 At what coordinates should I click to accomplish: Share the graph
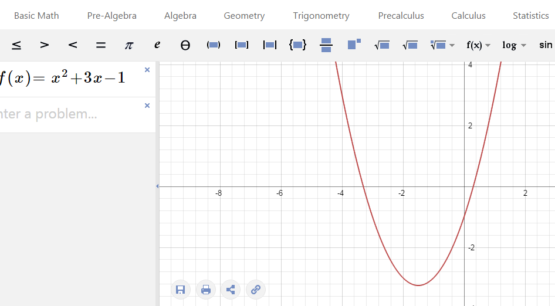point(231,290)
